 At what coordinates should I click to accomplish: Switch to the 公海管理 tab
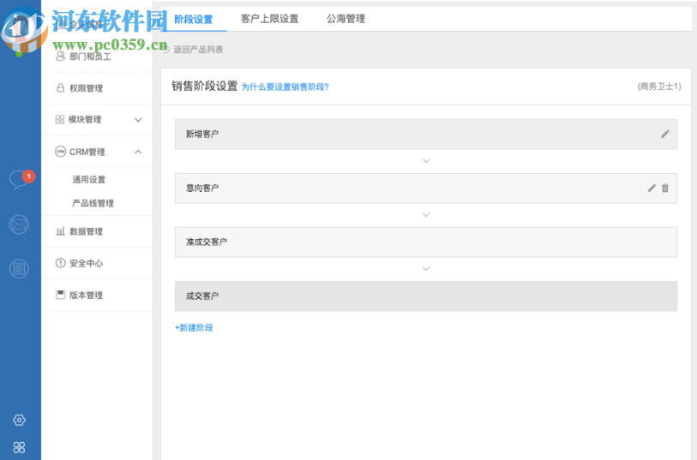345,19
